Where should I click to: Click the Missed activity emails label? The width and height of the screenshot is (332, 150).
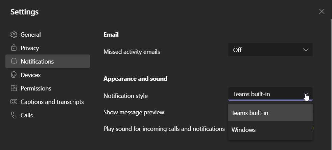point(132,51)
